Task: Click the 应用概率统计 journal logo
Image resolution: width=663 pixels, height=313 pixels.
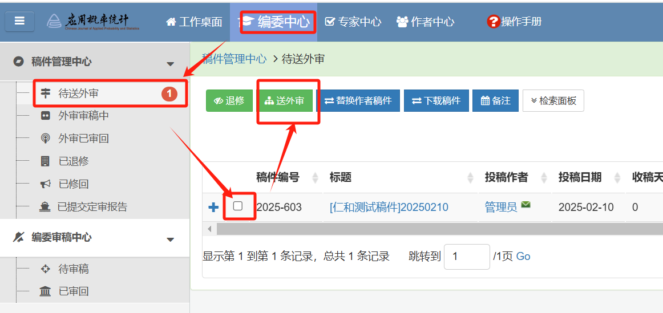Action: pos(93,22)
